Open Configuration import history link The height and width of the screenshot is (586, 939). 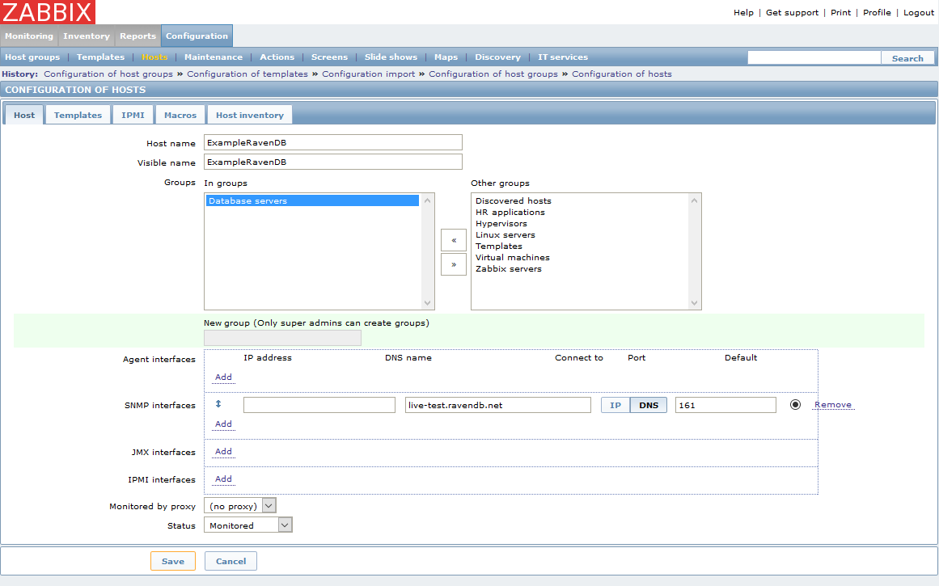click(368, 74)
